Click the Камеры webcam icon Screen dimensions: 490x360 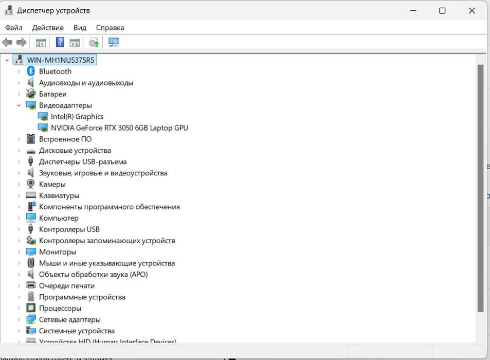pos(31,184)
